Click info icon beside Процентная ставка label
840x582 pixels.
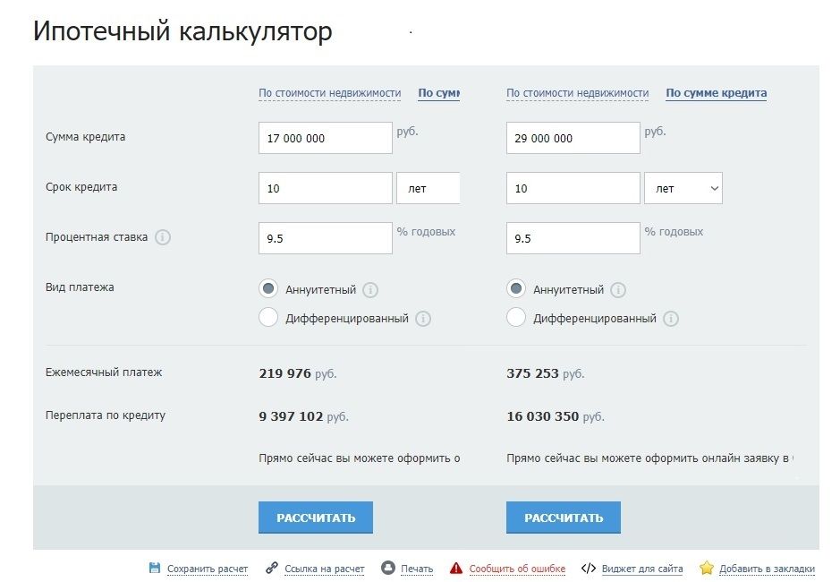coord(163,237)
